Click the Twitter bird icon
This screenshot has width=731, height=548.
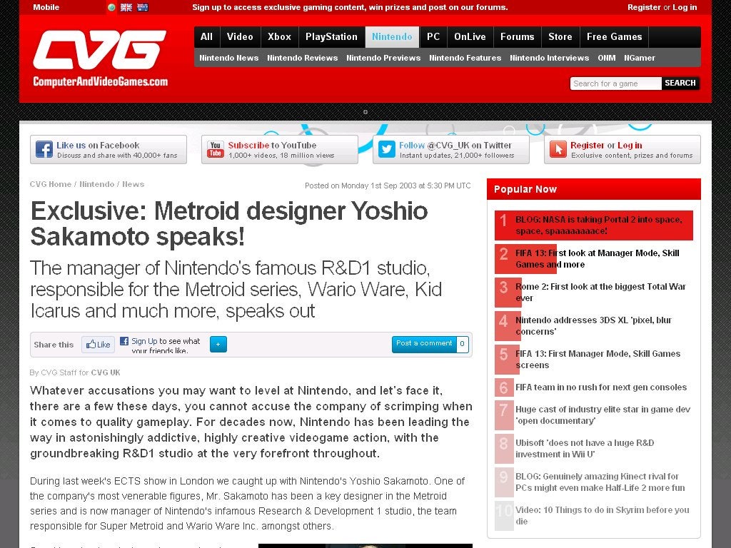click(386, 150)
